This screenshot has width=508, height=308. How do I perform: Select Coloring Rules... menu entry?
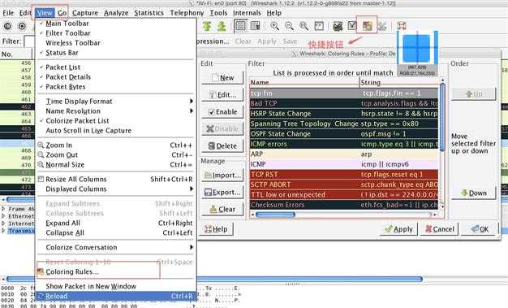(72, 271)
